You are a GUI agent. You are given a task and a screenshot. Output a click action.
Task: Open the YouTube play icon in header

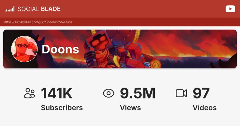pyautogui.click(x=230, y=9)
